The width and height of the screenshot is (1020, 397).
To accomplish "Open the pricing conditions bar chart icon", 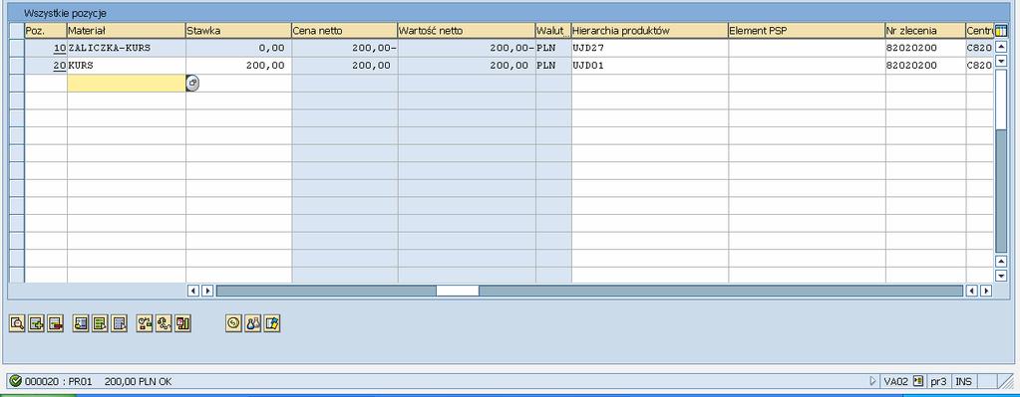I will 182,323.
